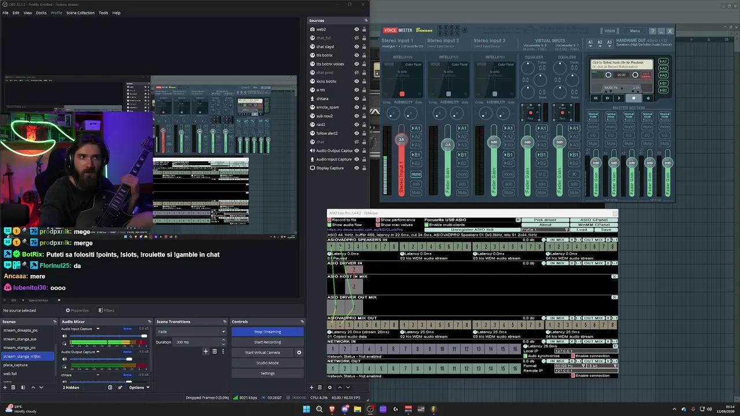
Task: Hide Display Capture source eye icon
Action: [356, 168]
